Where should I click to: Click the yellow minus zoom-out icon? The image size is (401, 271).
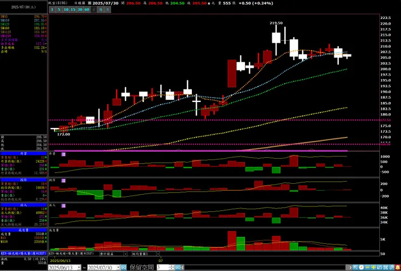tap(367, 267)
